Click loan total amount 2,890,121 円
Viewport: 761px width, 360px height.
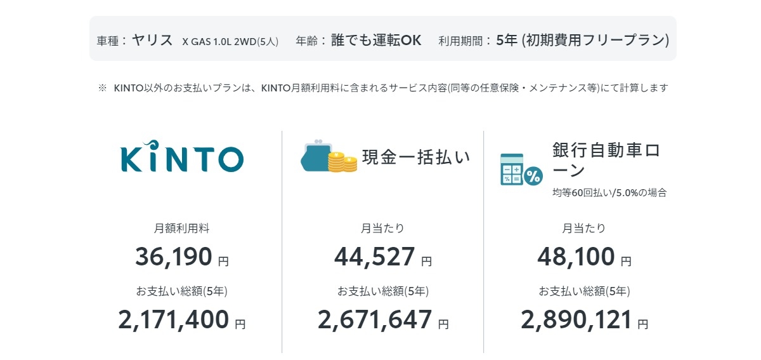(x=584, y=319)
